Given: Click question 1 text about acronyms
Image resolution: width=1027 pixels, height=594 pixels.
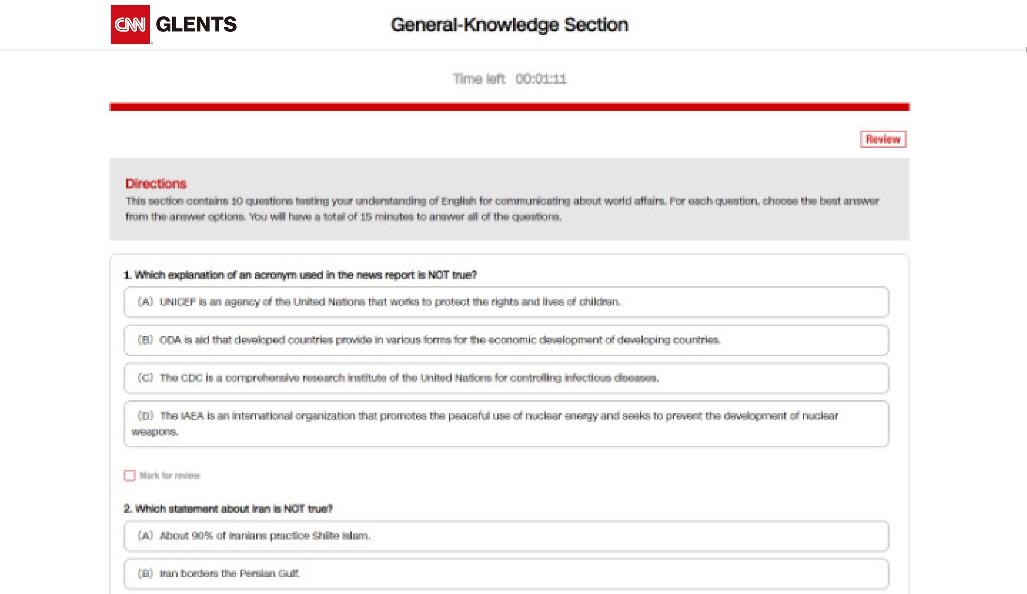Looking at the screenshot, I should click(300, 275).
